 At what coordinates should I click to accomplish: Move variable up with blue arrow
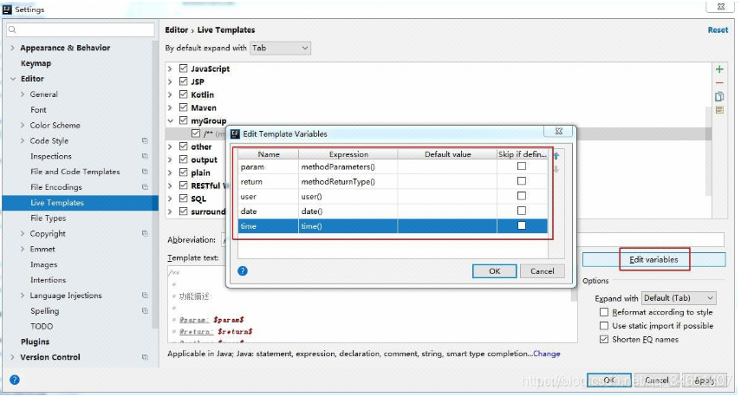[x=556, y=155]
